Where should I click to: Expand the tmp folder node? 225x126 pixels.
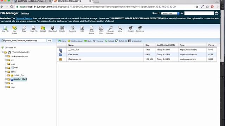(6, 87)
